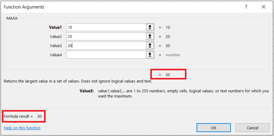Click the question mark help icon
Screen dimensions: 274x136
click(x=246, y=7)
